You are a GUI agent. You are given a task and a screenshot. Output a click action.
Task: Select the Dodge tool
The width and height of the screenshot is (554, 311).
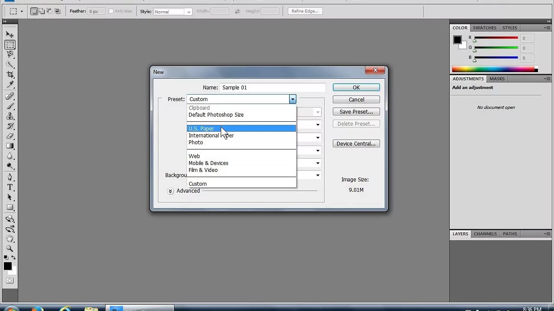[10, 165]
